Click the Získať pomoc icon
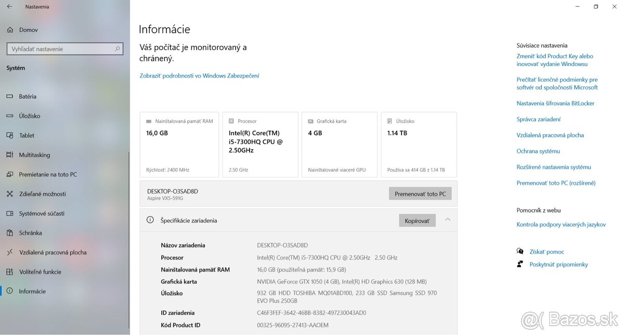Viewport: 624px width, 335px height. [x=520, y=251]
